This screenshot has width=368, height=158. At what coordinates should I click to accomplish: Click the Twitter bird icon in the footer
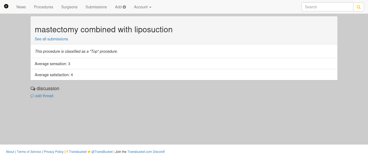[x=89, y=152]
